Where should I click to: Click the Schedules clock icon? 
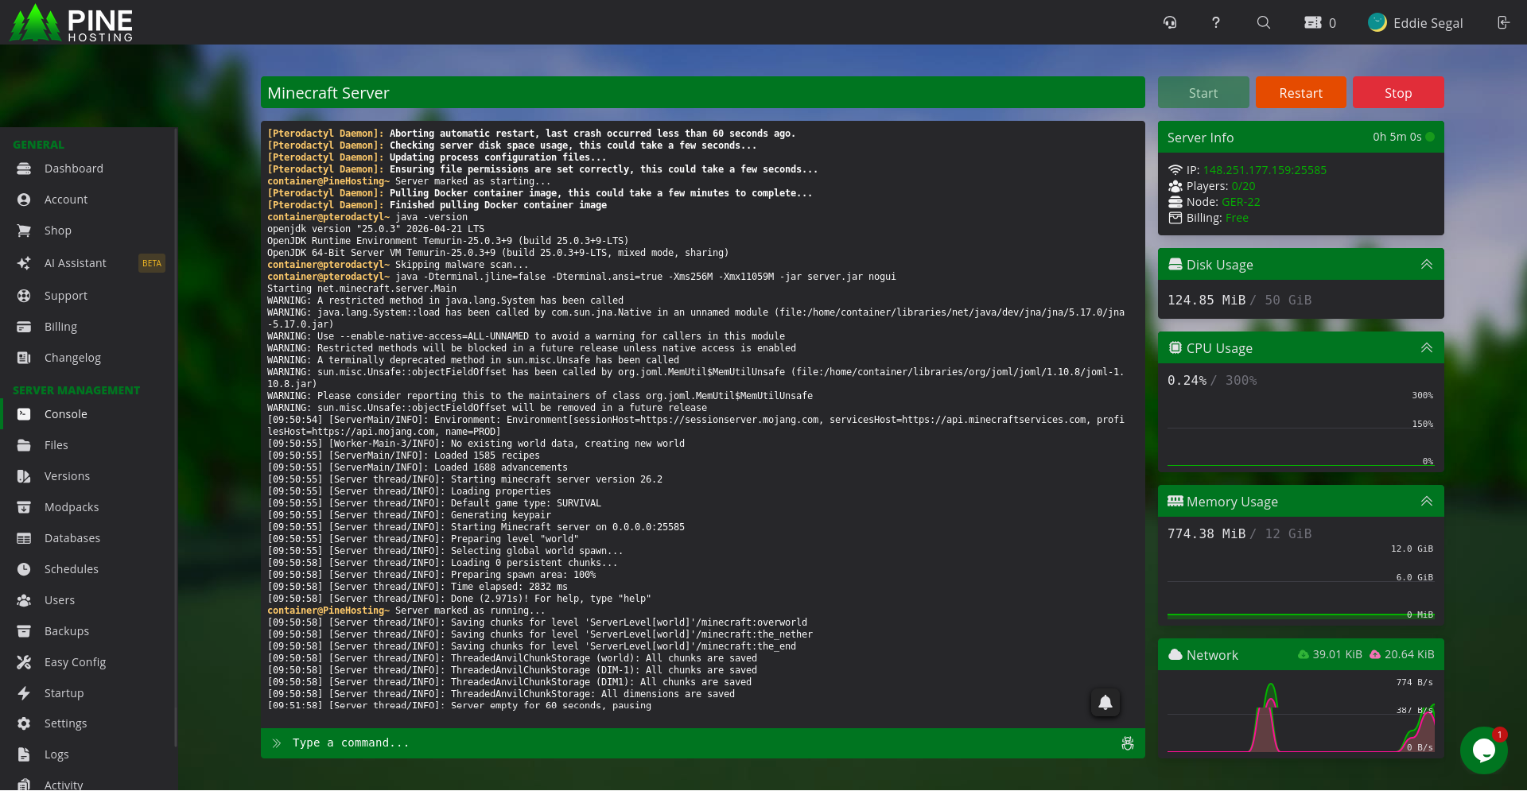point(24,569)
